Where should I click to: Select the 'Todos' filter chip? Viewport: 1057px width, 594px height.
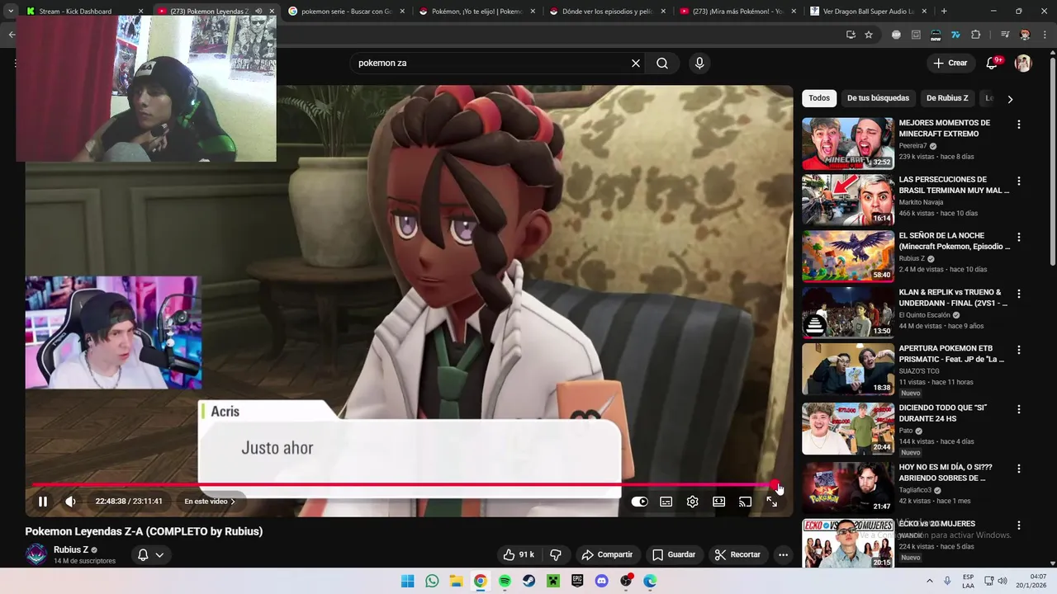point(819,98)
